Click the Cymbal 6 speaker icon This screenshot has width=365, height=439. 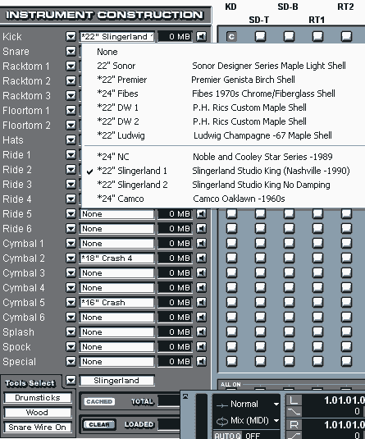click(x=201, y=318)
